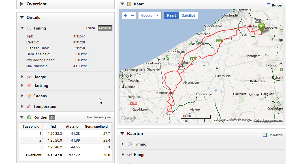Click the Nieuwpoort label on the map

click(199, 44)
